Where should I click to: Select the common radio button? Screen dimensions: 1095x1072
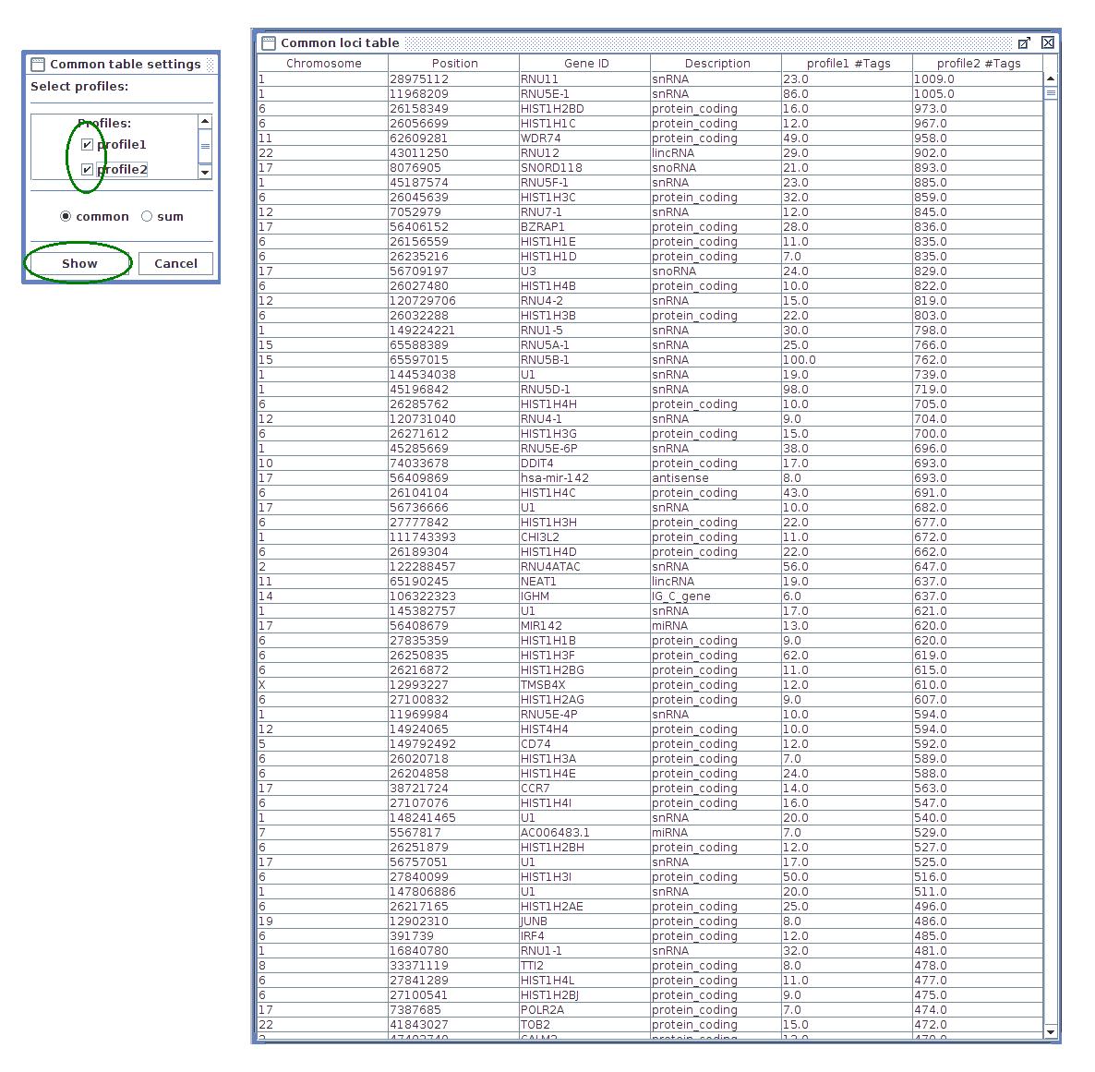(x=66, y=217)
